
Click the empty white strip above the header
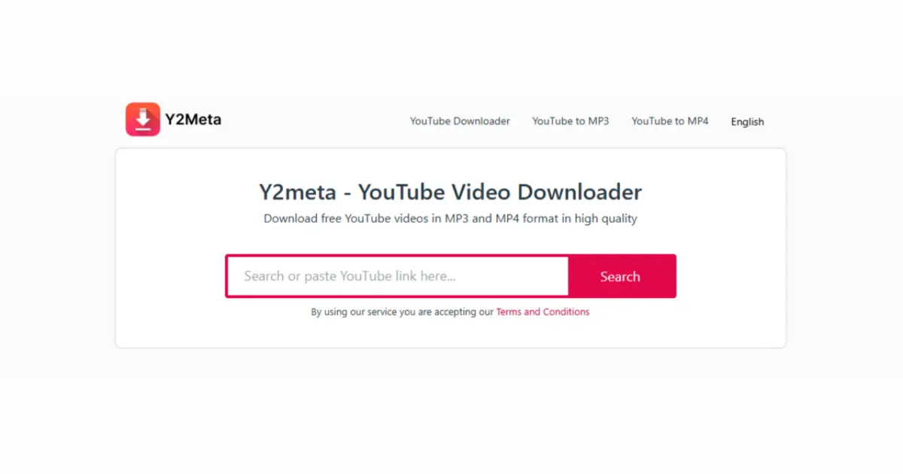[x=451, y=47]
